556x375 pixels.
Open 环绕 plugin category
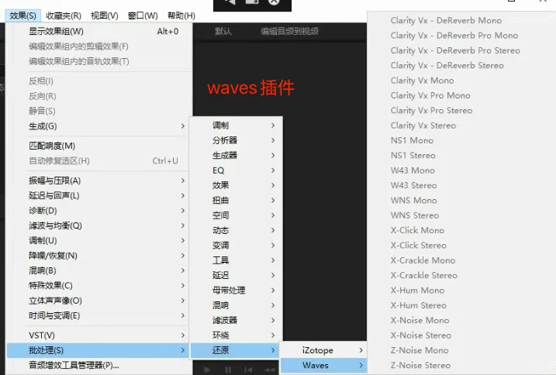point(237,335)
